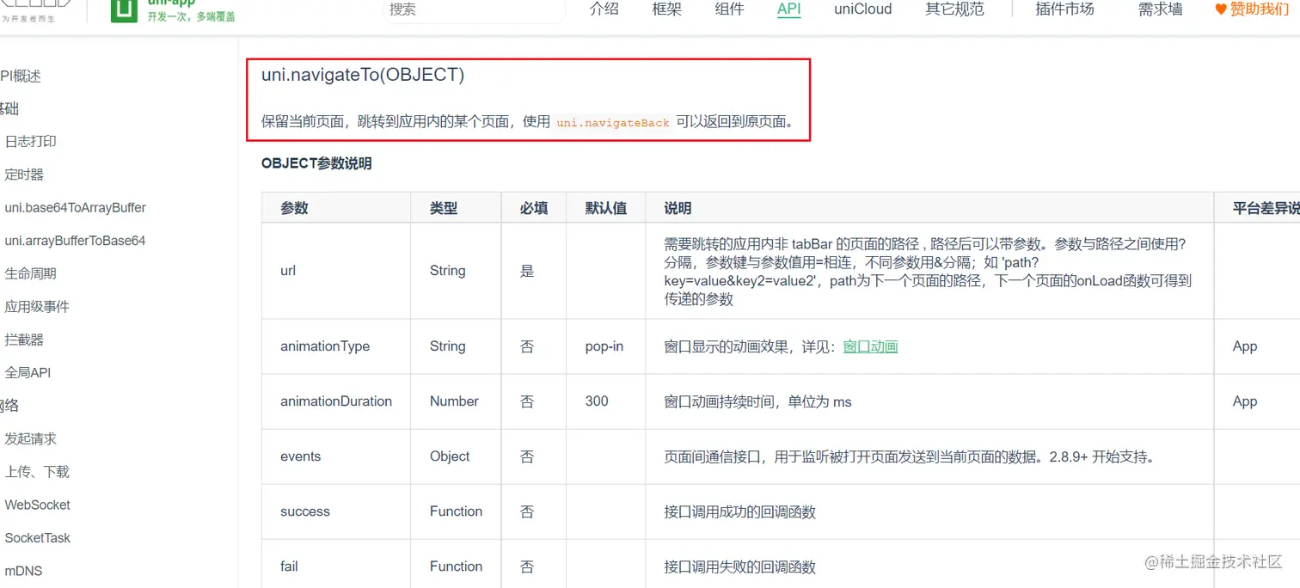The image size is (1300, 588).
Task: Focus the 搜索 search field
Action: coord(473,9)
